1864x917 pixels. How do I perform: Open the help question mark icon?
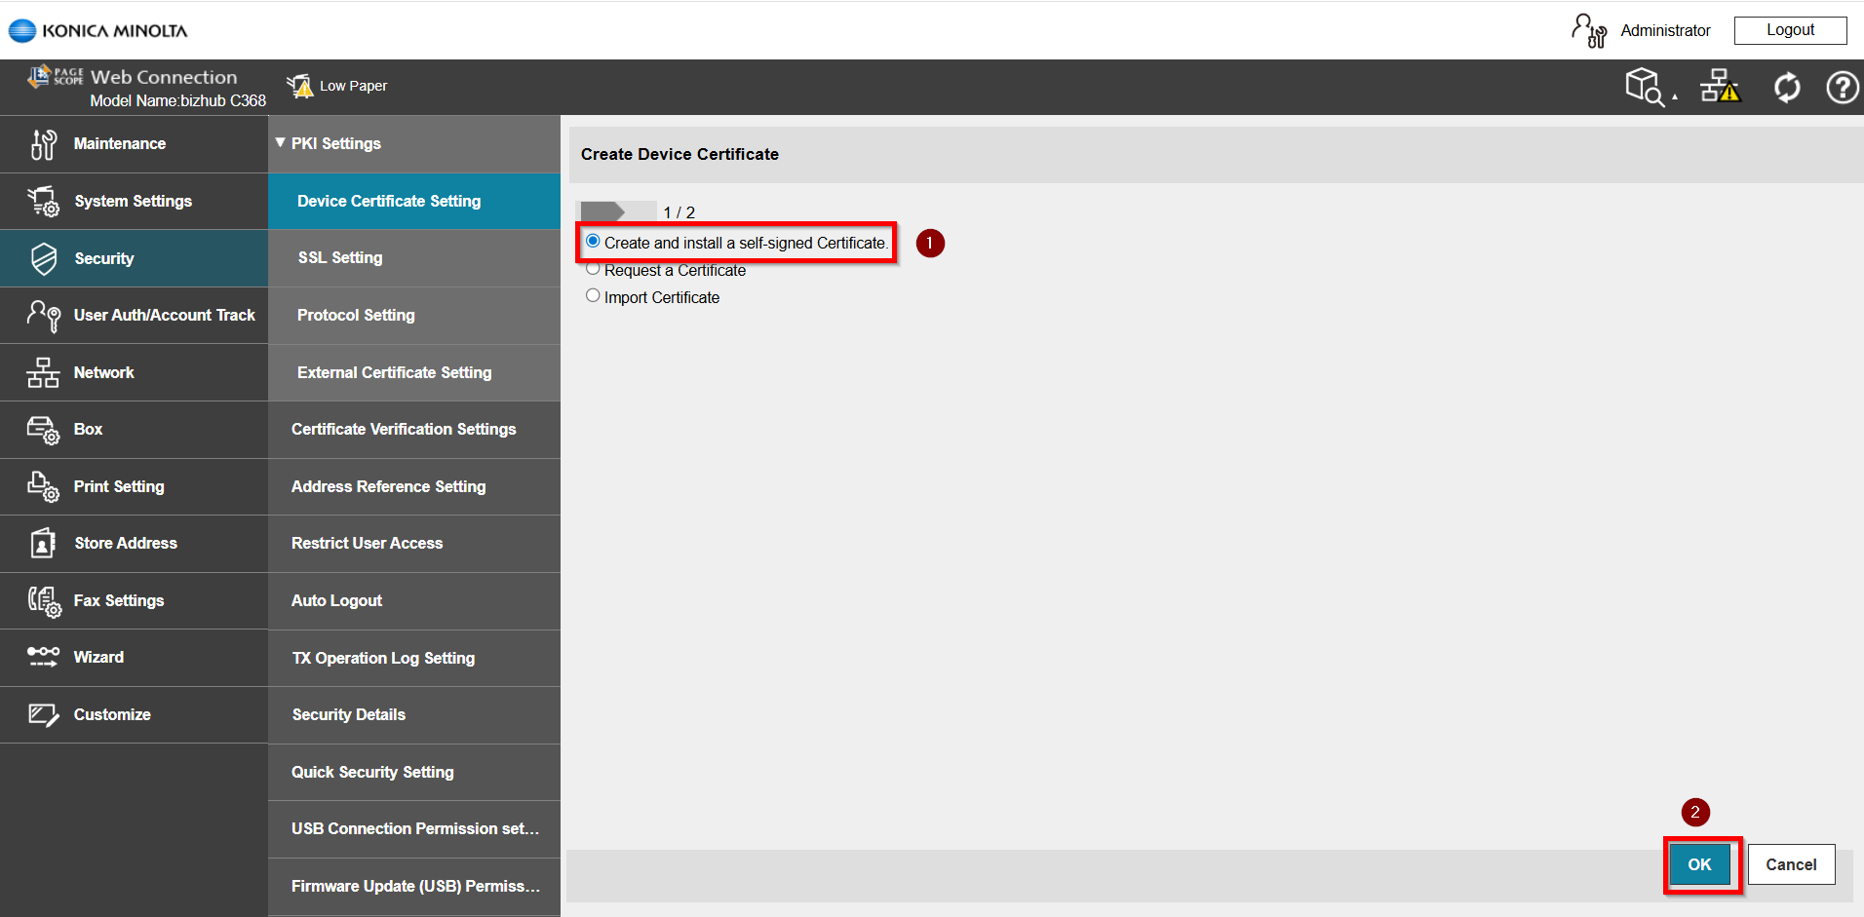[1841, 88]
